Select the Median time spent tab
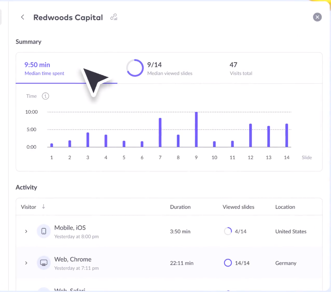331x292 pixels. 44,69
